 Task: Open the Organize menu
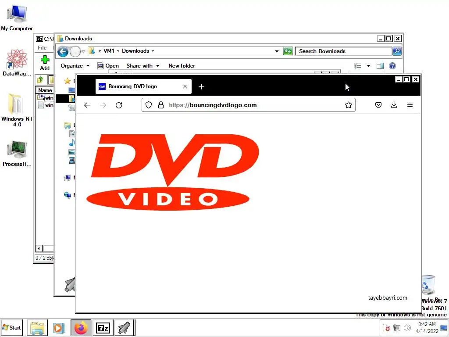pyautogui.click(x=75, y=66)
